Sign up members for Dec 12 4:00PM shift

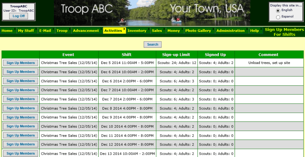[21, 144]
